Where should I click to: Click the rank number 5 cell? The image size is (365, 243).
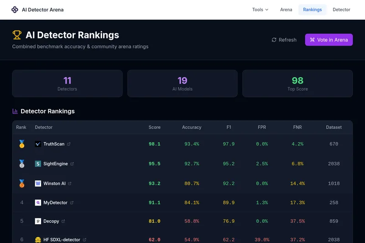(x=21, y=221)
